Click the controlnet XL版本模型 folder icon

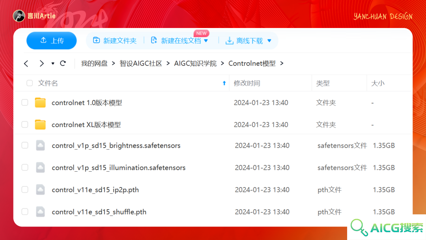click(x=40, y=124)
